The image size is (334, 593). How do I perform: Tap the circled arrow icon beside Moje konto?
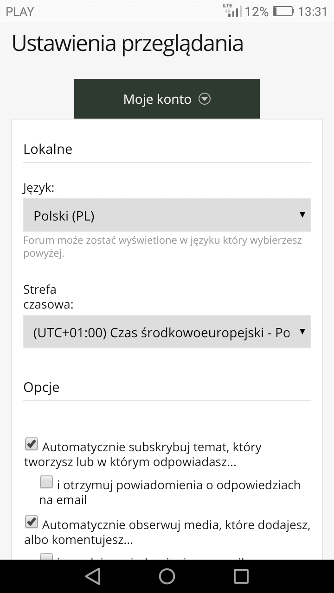coord(205,99)
